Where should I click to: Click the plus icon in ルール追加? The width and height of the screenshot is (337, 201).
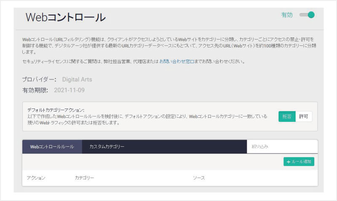(x=289, y=161)
